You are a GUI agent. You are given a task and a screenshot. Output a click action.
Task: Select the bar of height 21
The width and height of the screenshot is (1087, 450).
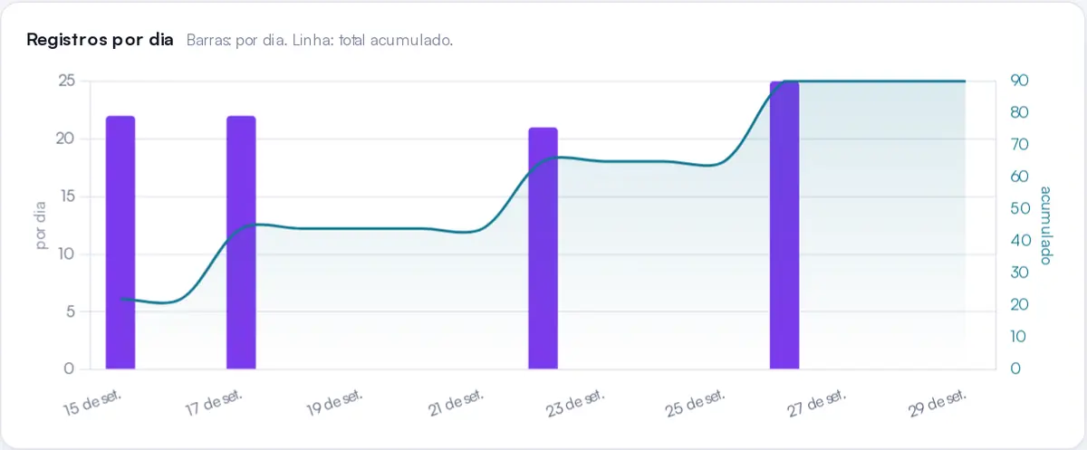[543, 248]
